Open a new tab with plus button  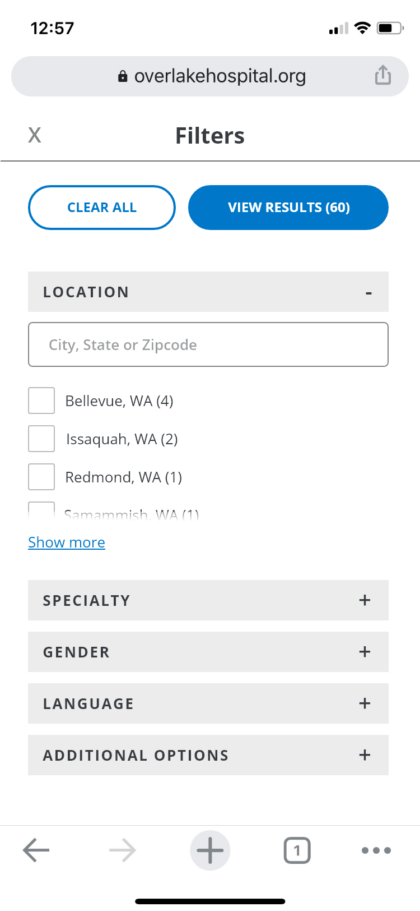pos(210,850)
